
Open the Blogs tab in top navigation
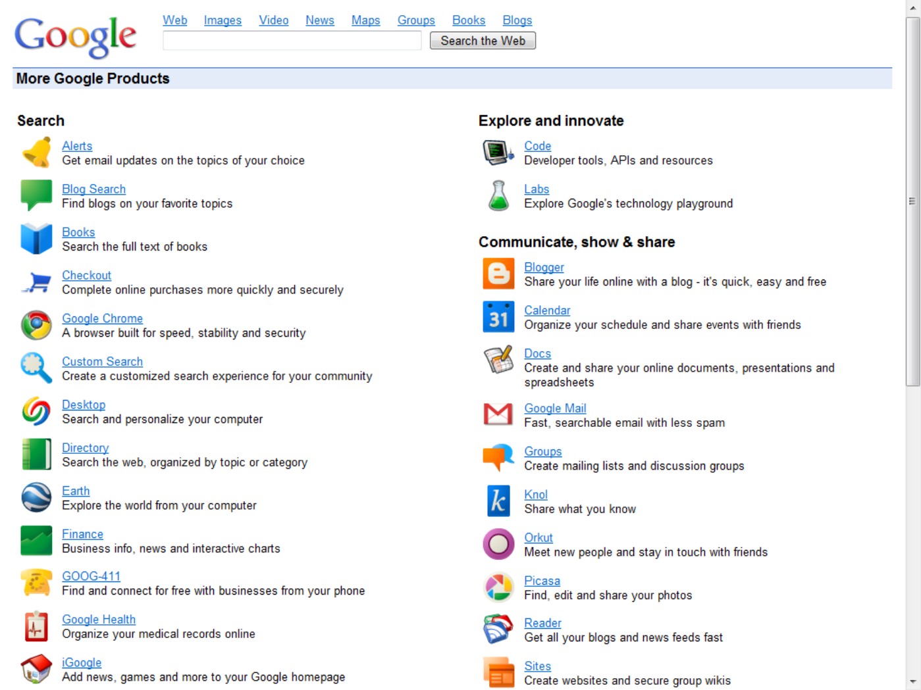point(517,20)
